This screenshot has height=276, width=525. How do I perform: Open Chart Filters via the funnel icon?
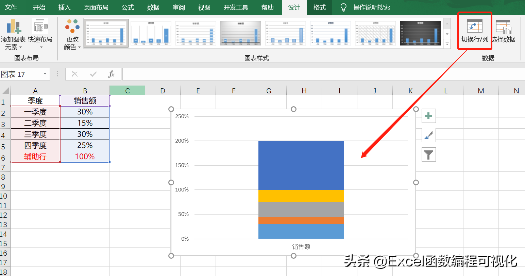428,154
